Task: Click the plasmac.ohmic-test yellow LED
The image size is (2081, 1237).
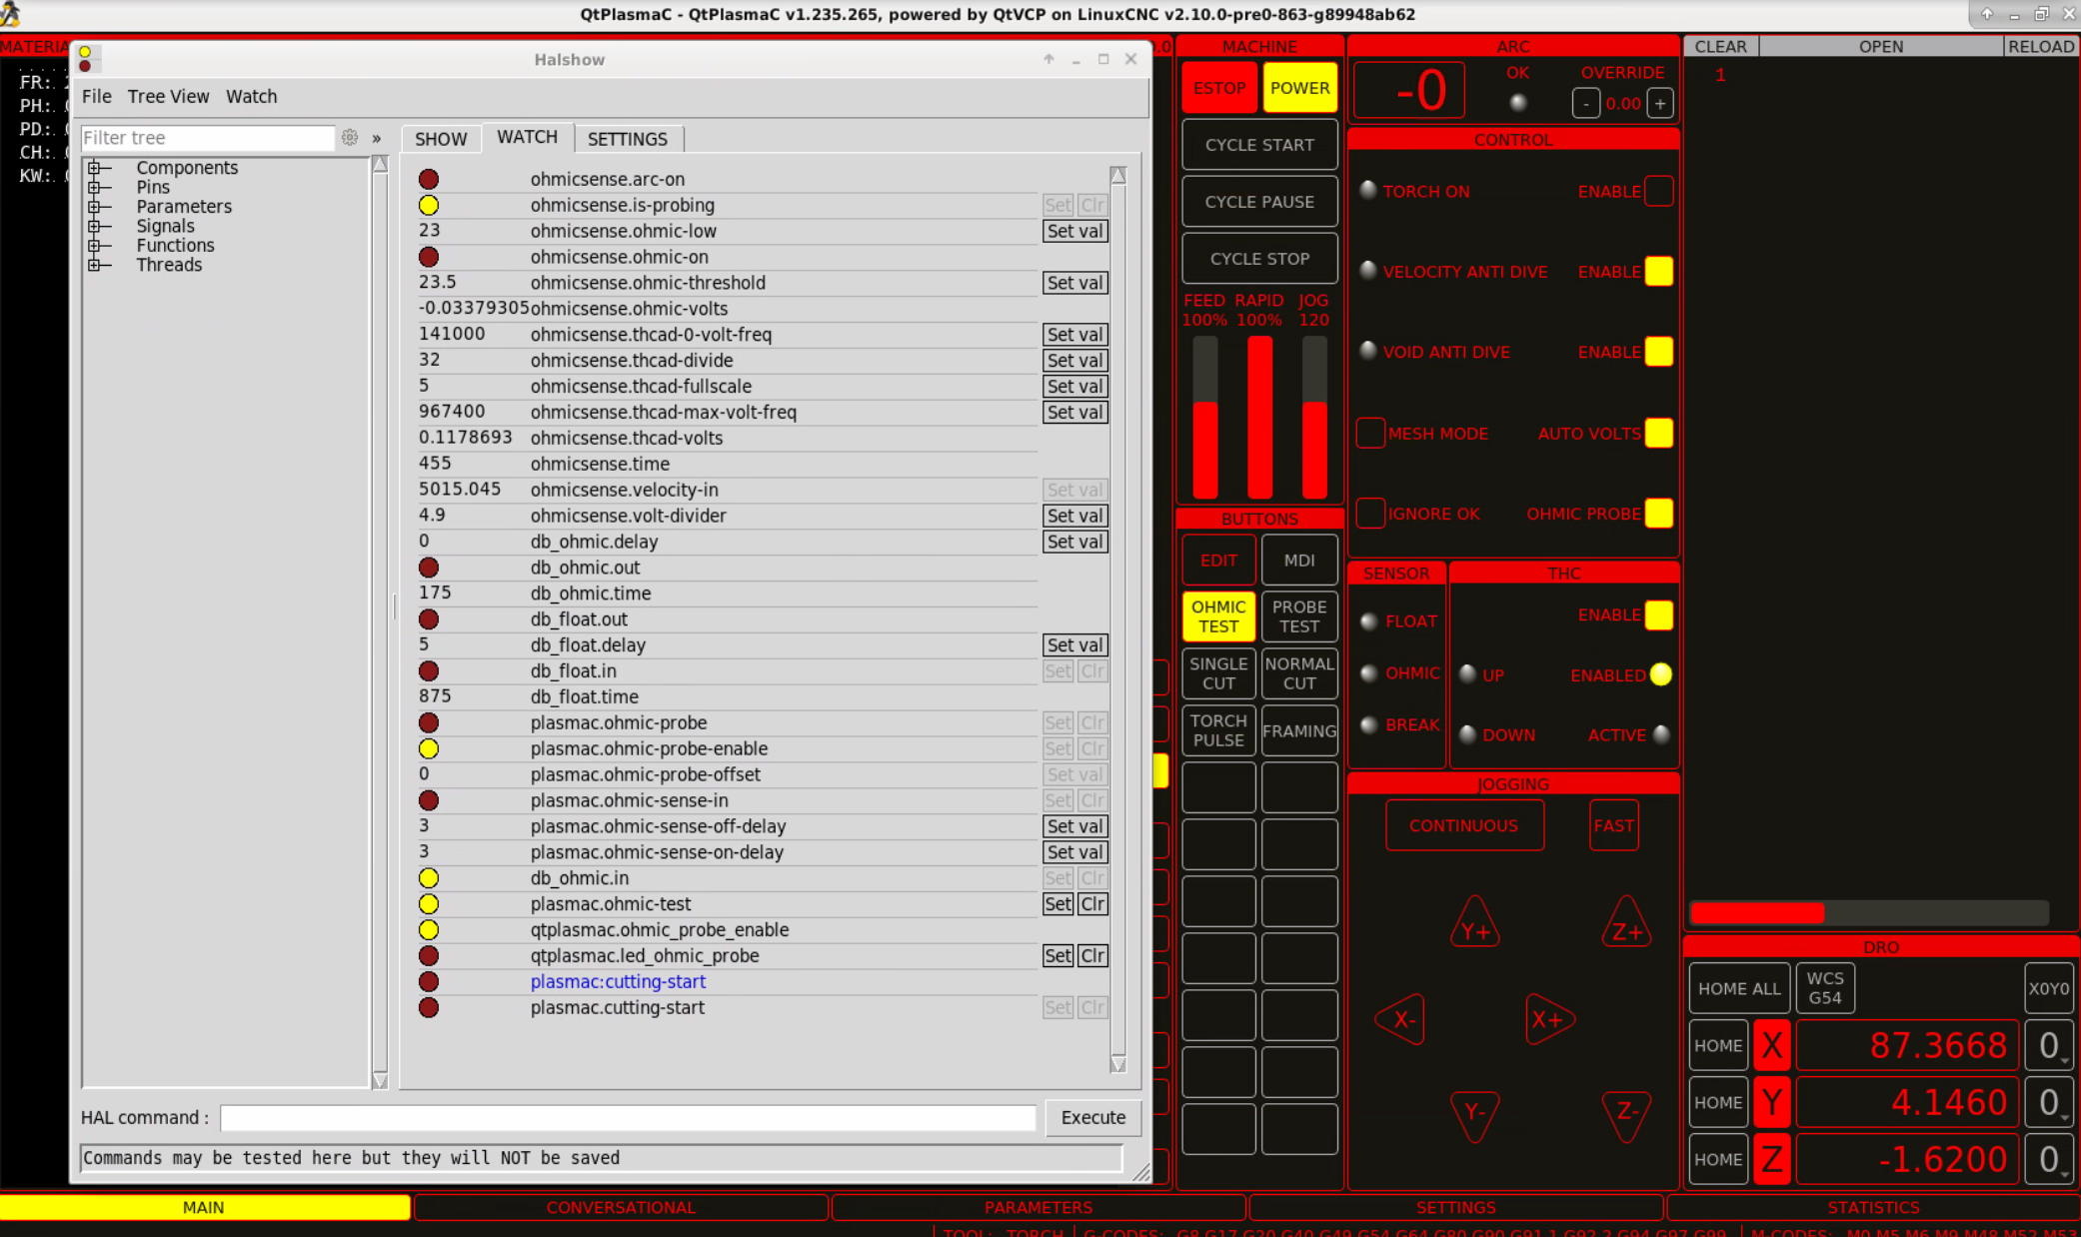Action: (429, 904)
